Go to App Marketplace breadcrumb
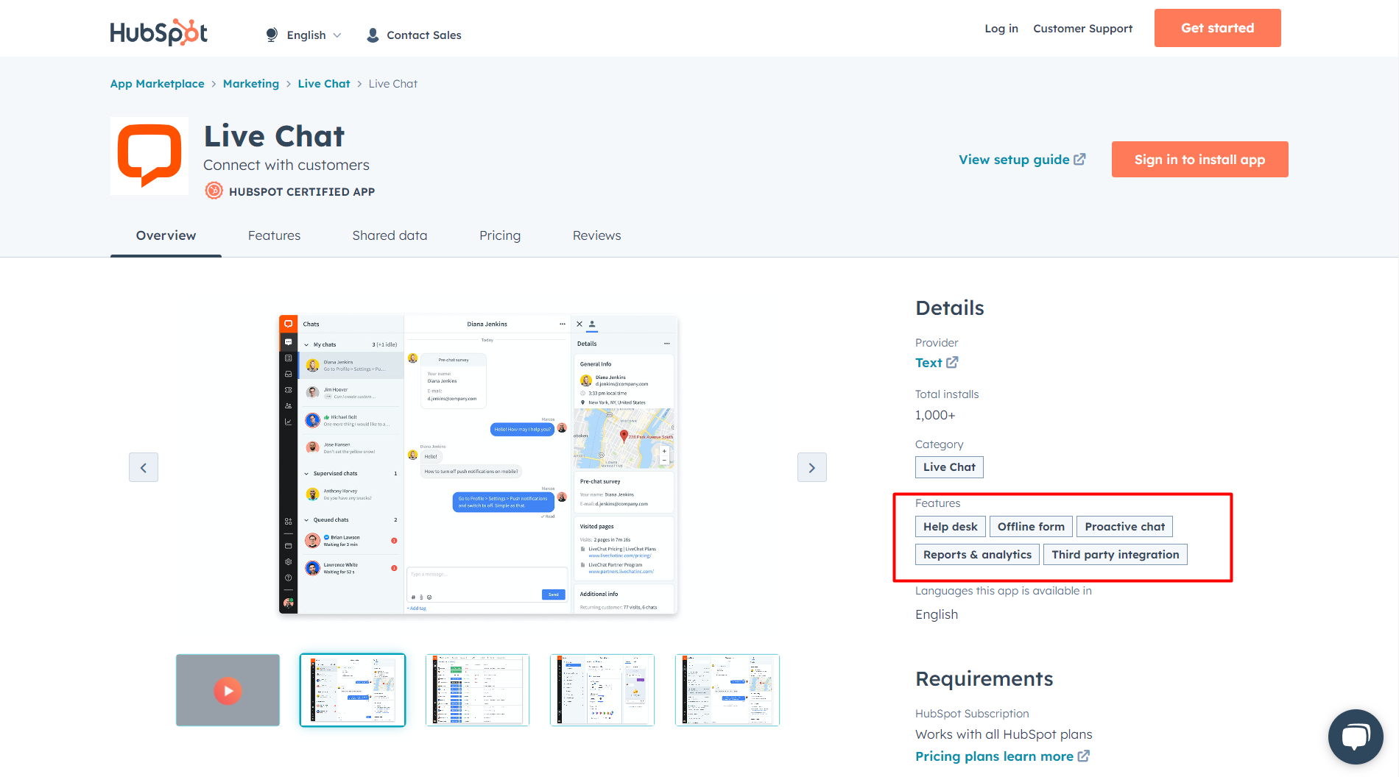The width and height of the screenshot is (1399, 777). point(158,84)
